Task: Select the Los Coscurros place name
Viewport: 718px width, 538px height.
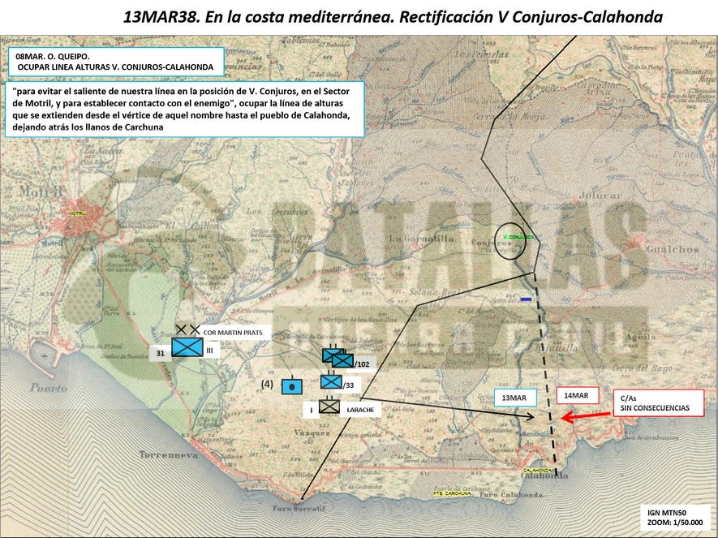Action: click(277, 212)
